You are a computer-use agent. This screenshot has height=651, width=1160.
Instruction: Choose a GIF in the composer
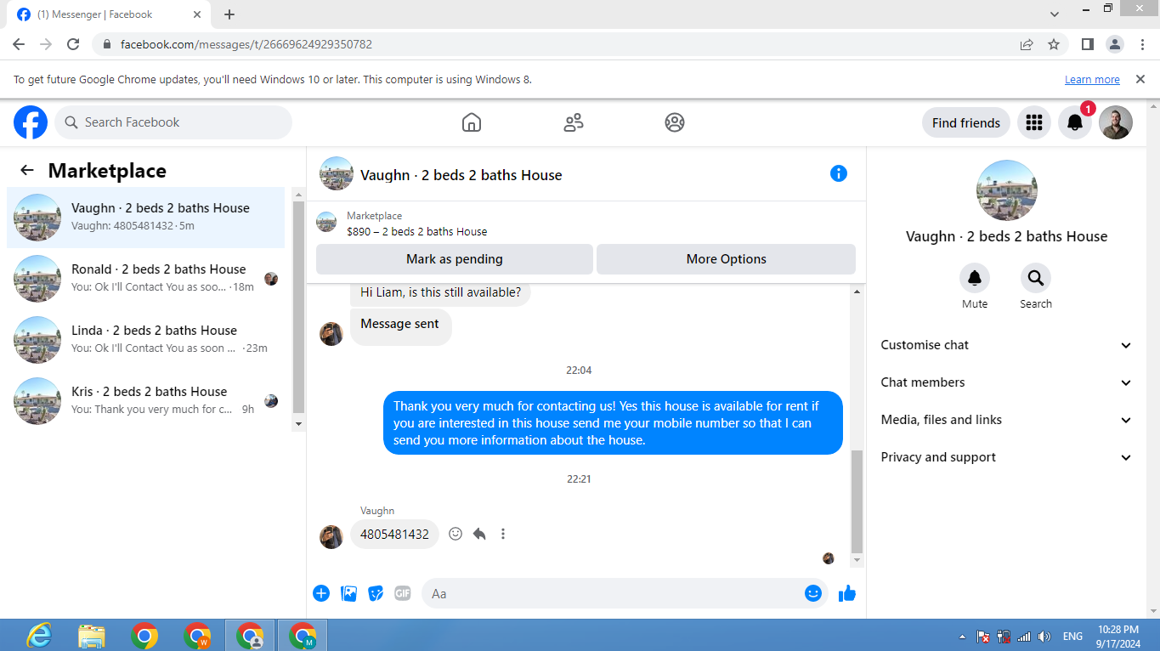coord(403,593)
